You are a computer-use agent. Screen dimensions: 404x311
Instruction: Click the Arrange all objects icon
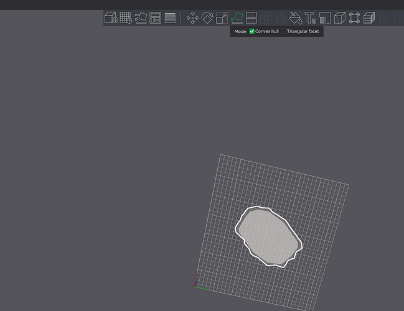click(156, 18)
